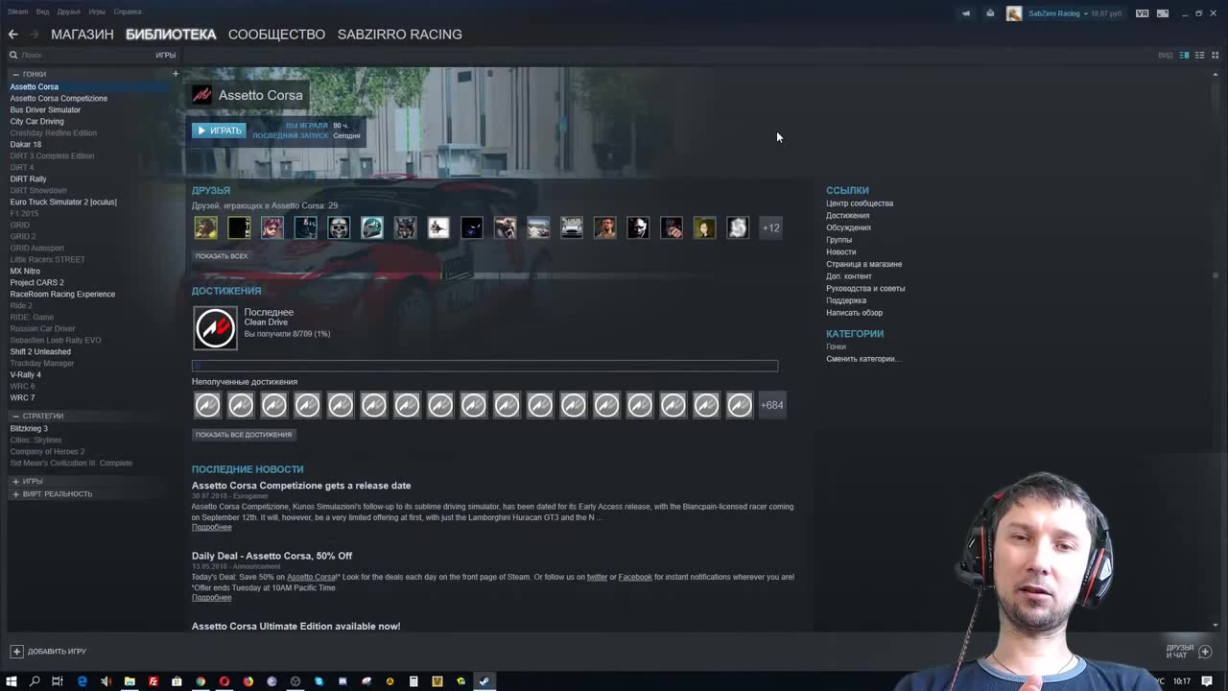Switch to Steam window on taskbar

pyautogui.click(x=484, y=681)
